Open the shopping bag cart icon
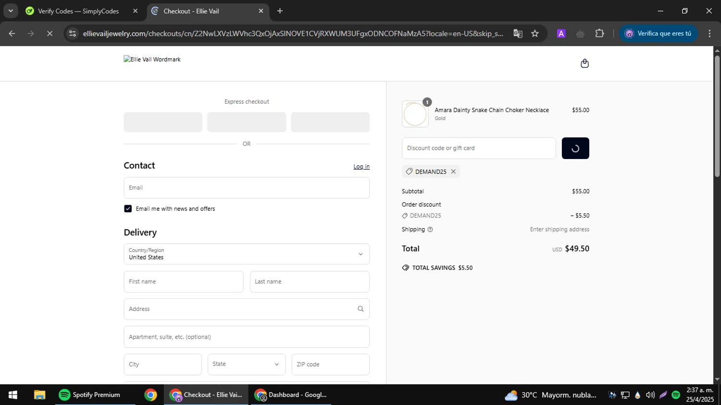This screenshot has height=405, width=721. [x=584, y=63]
